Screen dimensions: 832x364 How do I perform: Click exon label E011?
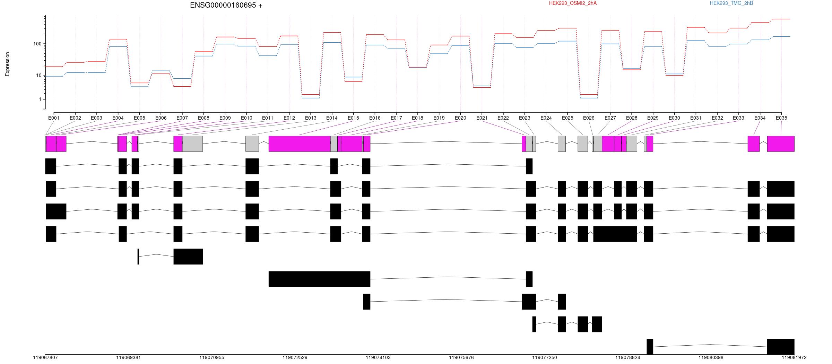tap(268, 118)
